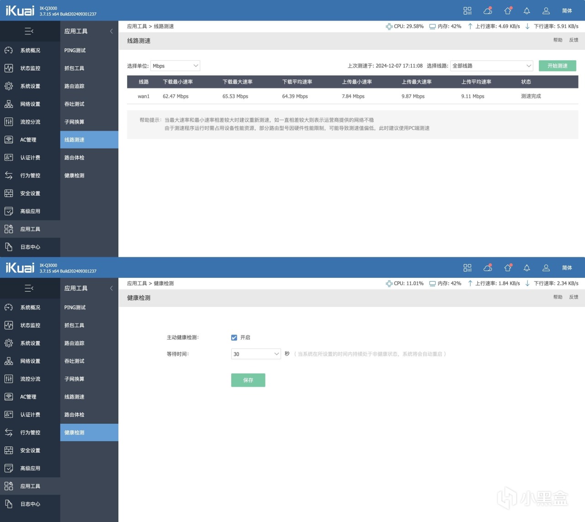
Task: Open the 等待时间 dropdown showing 30
Action: click(256, 354)
